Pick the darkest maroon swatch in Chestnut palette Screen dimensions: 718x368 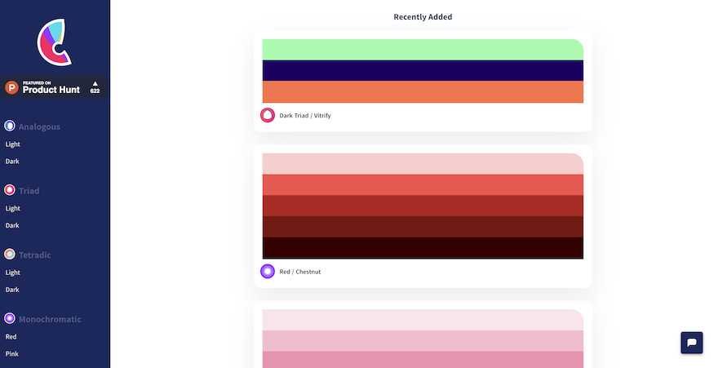(423, 248)
